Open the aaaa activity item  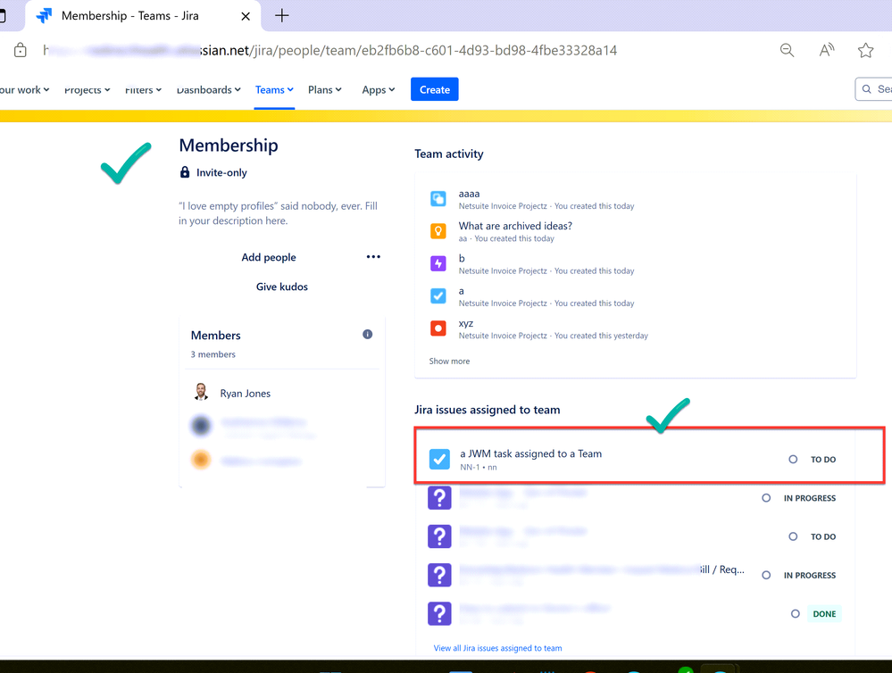[470, 194]
